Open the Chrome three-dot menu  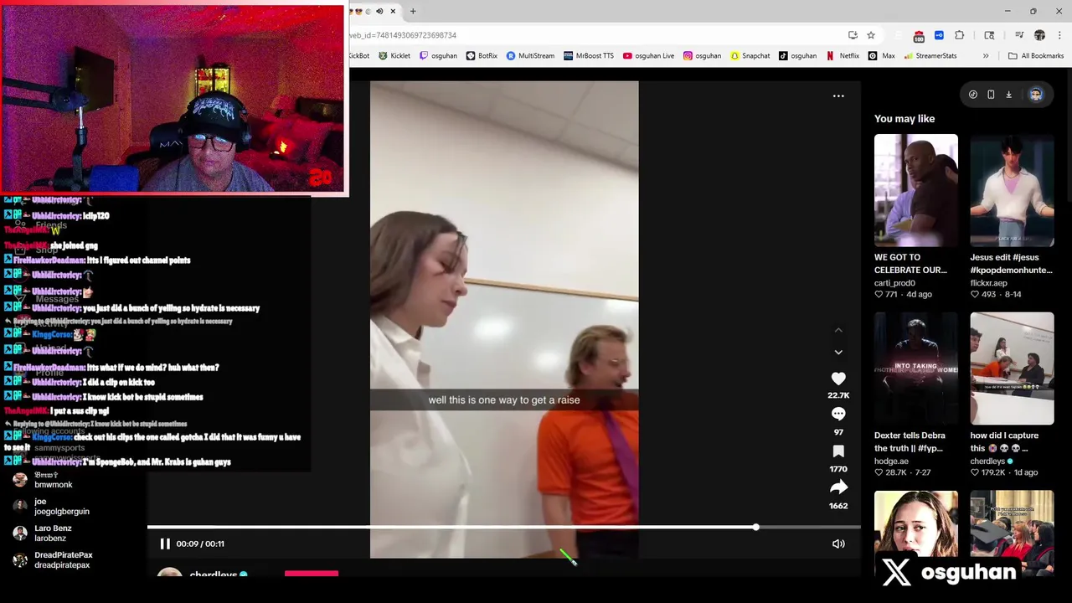(1059, 35)
